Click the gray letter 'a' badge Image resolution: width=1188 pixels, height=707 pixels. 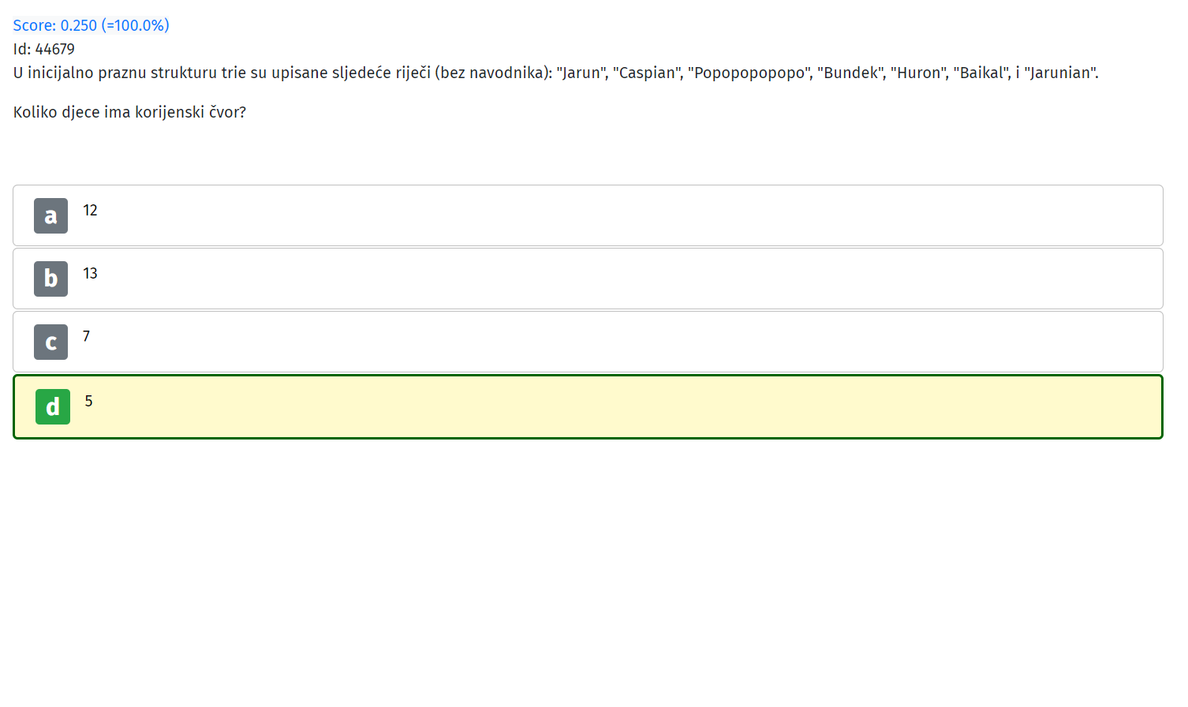tap(50, 215)
